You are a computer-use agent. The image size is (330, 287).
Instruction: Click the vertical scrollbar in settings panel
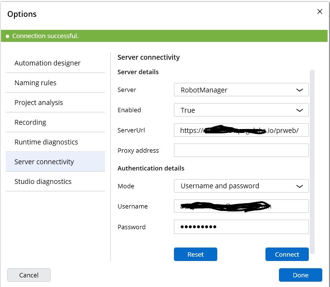[x=312, y=159]
